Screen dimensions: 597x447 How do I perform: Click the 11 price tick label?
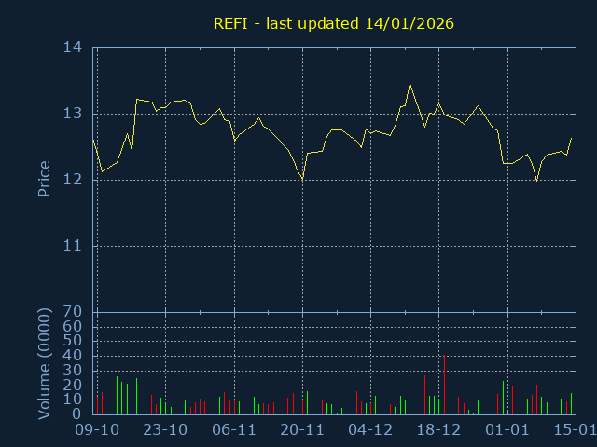[73, 246]
